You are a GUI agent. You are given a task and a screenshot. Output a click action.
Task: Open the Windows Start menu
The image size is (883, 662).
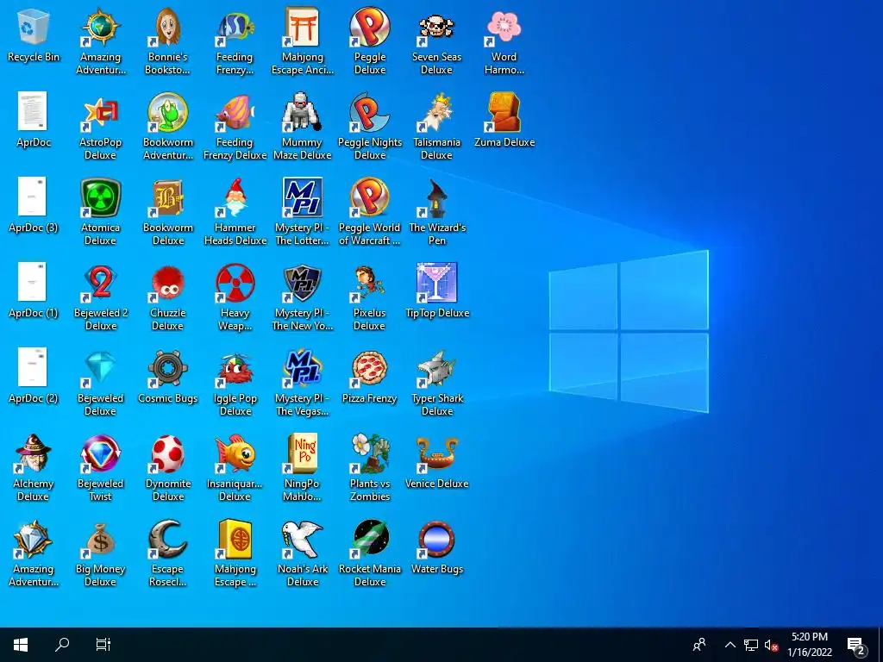point(21,645)
